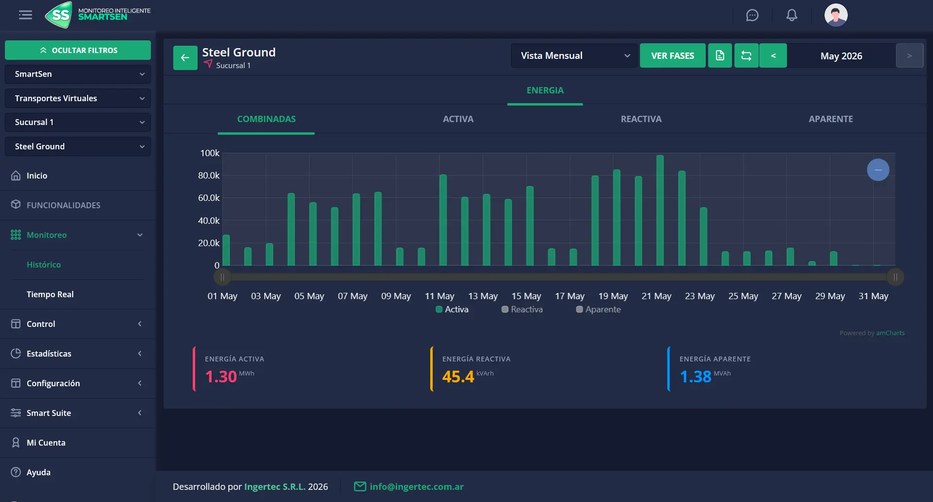This screenshot has width=933, height=502.
Task: Toggle the hamburger sidebar menu
Action: click(x=25, y=15)
